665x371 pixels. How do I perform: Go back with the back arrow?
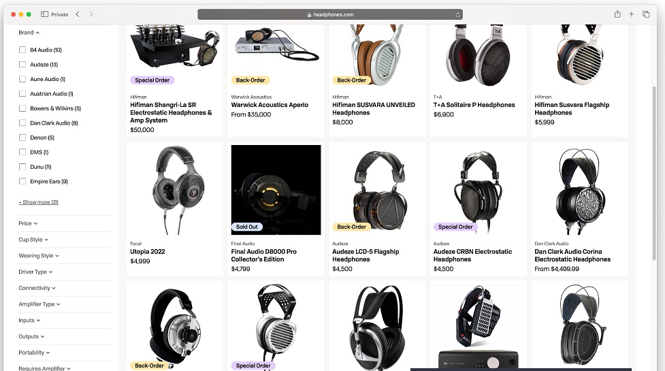click(x=78, y=14)
